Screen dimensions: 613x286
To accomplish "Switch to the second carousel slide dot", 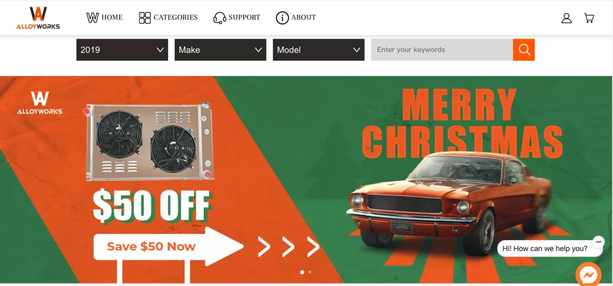I will tap(310, 272).
